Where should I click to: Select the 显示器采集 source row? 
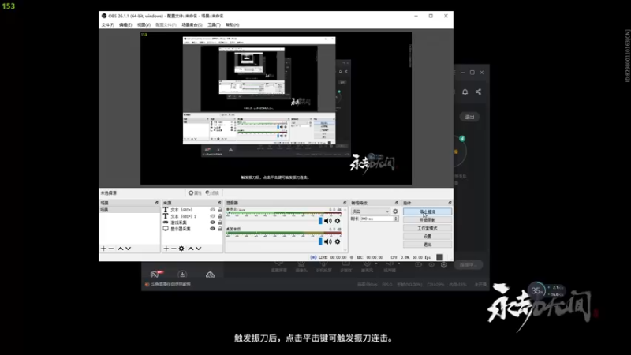pos(192,229)
